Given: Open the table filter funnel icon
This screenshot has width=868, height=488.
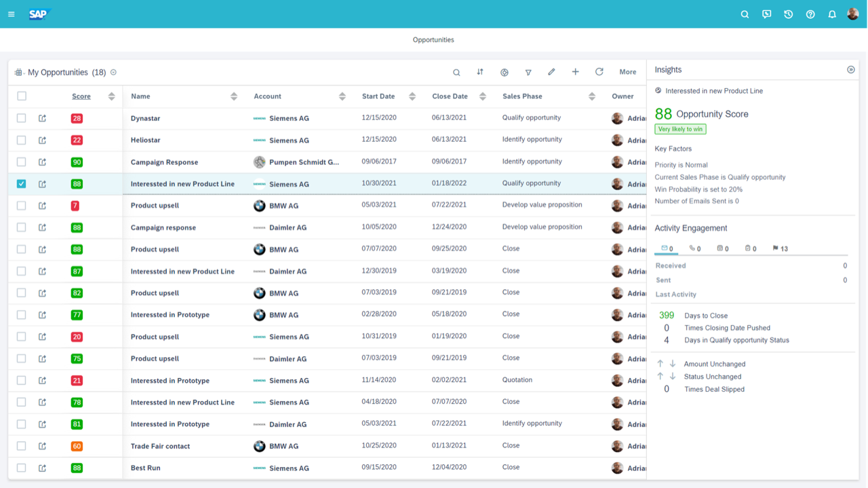Looking at the screenshot, I should 528,72.
